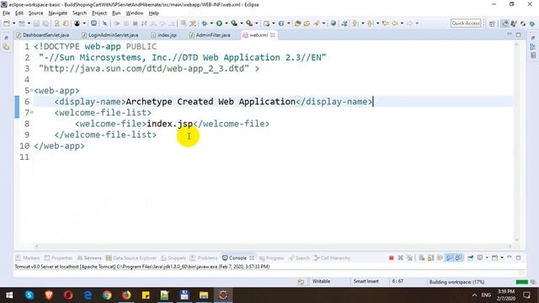This screenshot has height=303, width=539.
Task: Toggle Show Console on standard output
Action: click(x=449, y=258)
